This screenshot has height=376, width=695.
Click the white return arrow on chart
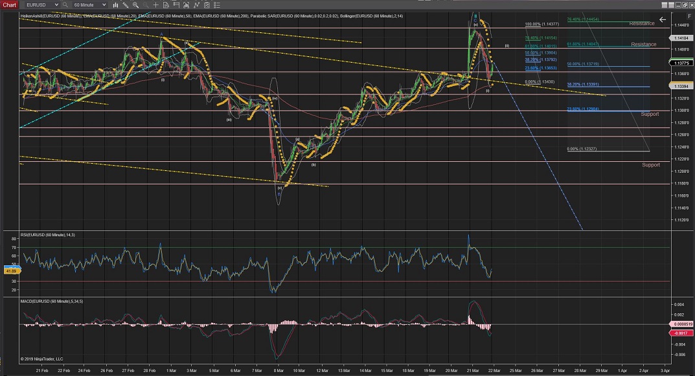pos(663,20)
